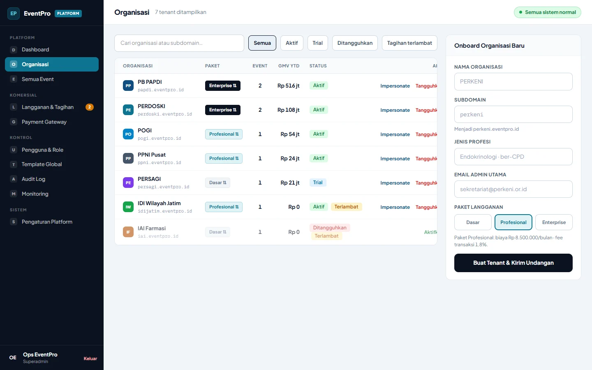Filter organizations by Trial status
The width and height of the screenshot is (592, 370).
(318, 43)
